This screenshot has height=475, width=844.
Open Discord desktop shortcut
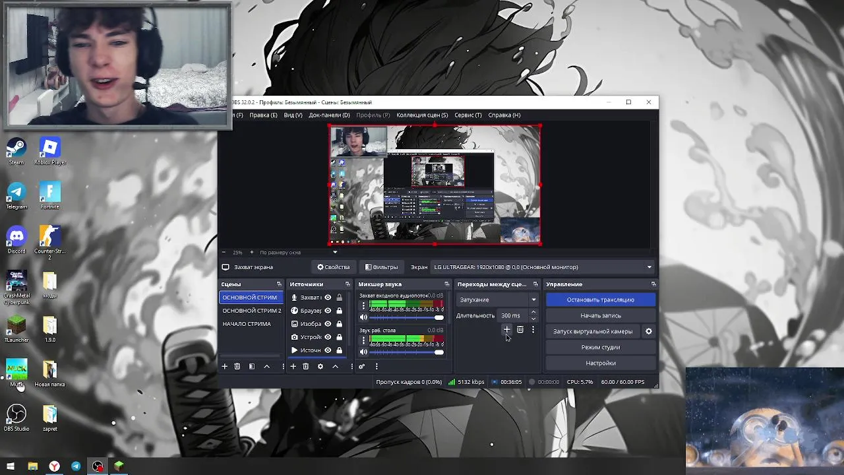point(16,240)
